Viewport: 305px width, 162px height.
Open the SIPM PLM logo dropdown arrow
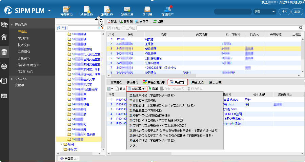coord(49,11)
